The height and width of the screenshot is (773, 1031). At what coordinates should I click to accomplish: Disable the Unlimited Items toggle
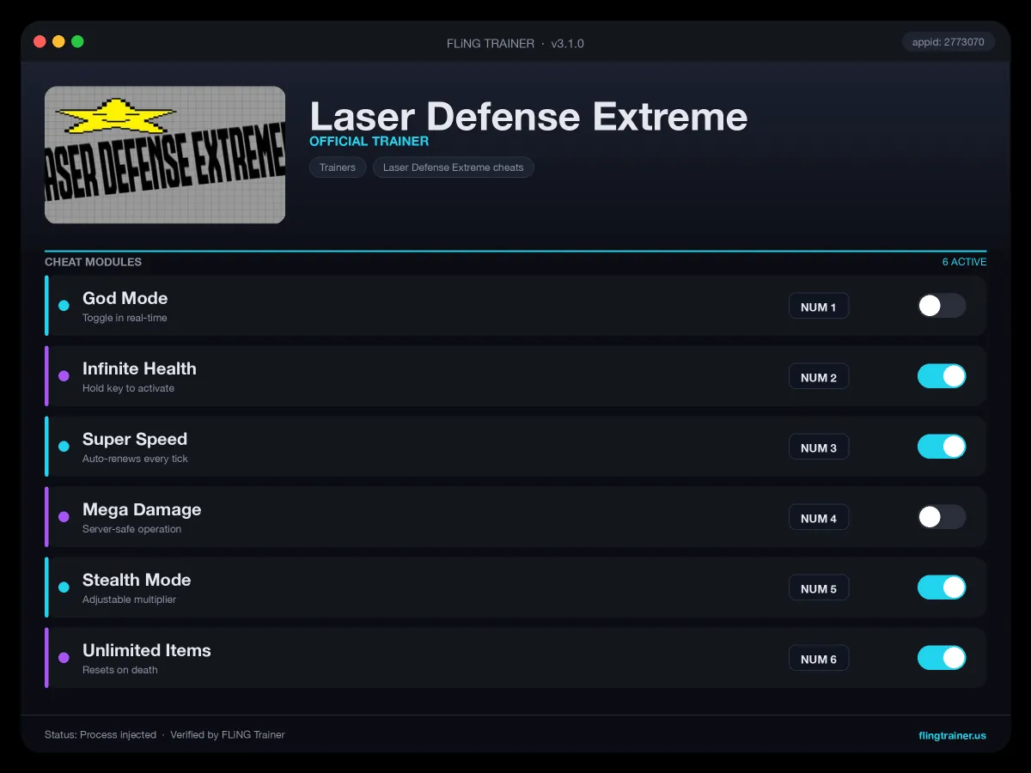click(x=942, y=658)
